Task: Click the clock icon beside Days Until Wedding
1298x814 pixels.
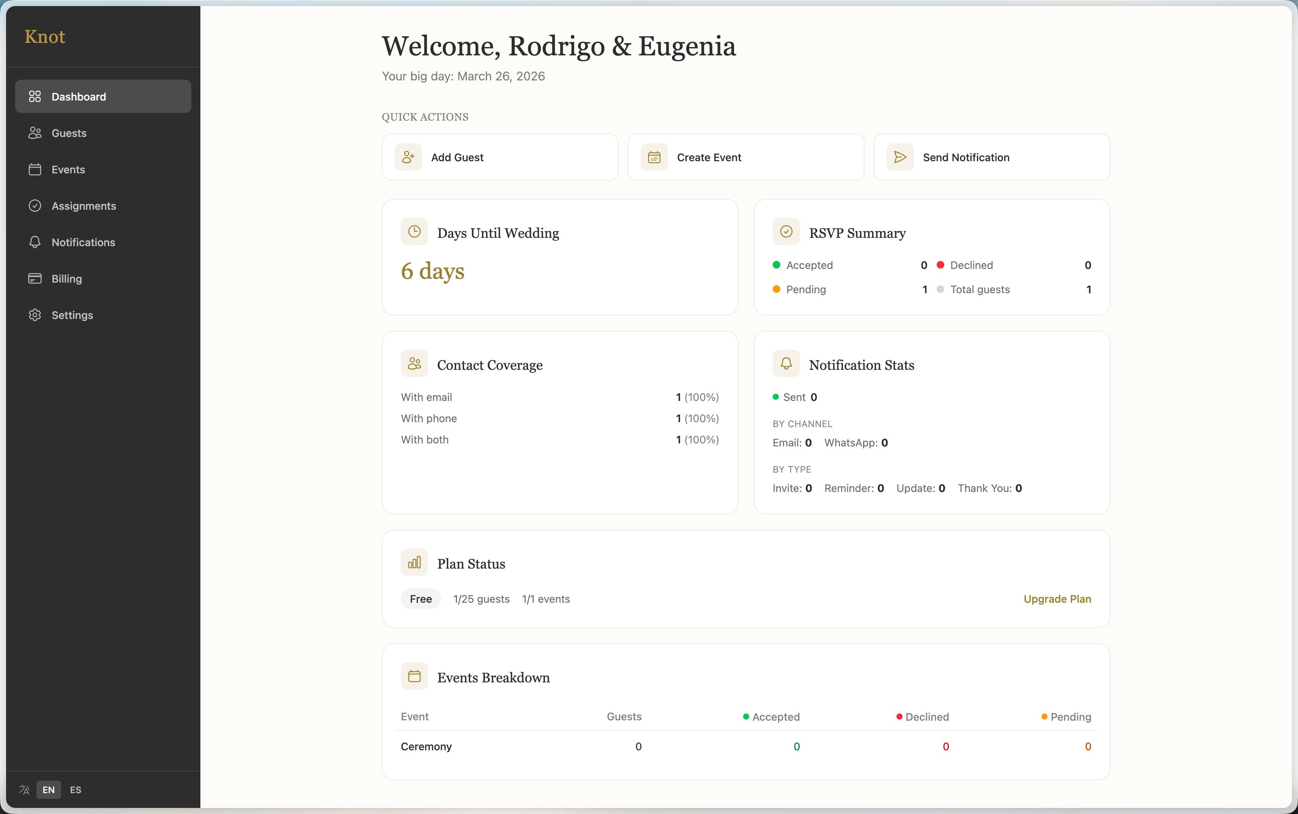Action: click(414, 231)
